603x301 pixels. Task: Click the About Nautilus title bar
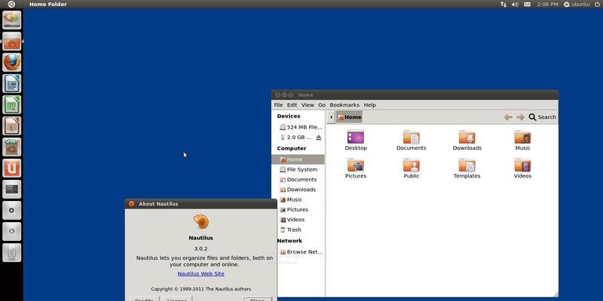click(x=200, y=204)
